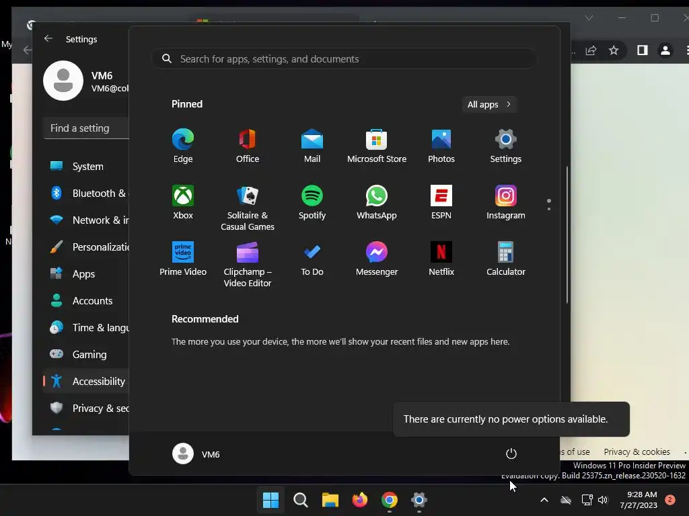Screen dimensions: 689x516
Task: Open the Edge pinned app
Action: point(183,146)
